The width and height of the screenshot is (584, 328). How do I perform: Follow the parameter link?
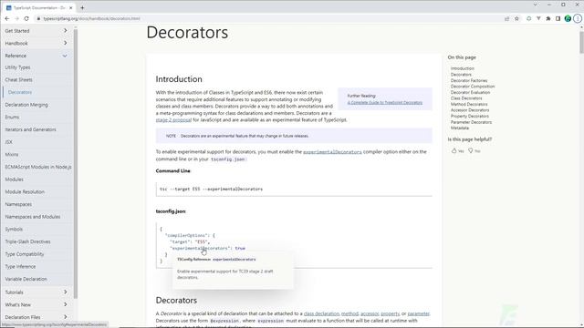(418, 313)
